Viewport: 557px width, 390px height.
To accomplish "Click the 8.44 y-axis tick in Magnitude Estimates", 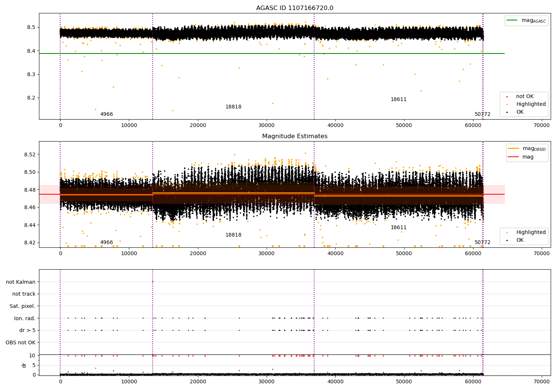I will [30, 225].
